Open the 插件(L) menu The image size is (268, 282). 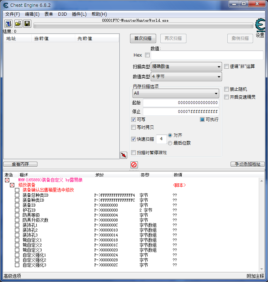coord(79,14)
